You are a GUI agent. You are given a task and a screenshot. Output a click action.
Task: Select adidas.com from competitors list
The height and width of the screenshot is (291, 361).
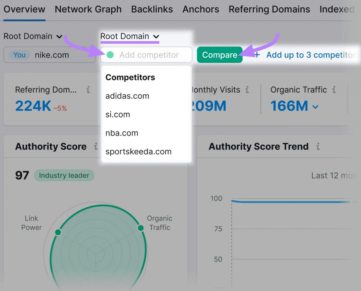tap(127, 96)
